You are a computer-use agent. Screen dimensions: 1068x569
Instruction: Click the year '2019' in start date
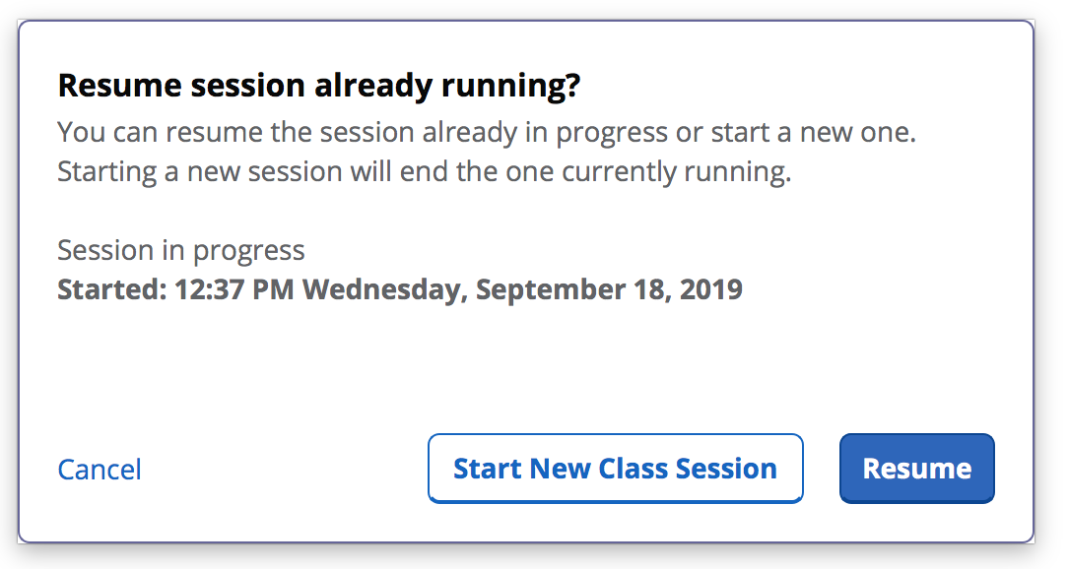pos(710,290)
